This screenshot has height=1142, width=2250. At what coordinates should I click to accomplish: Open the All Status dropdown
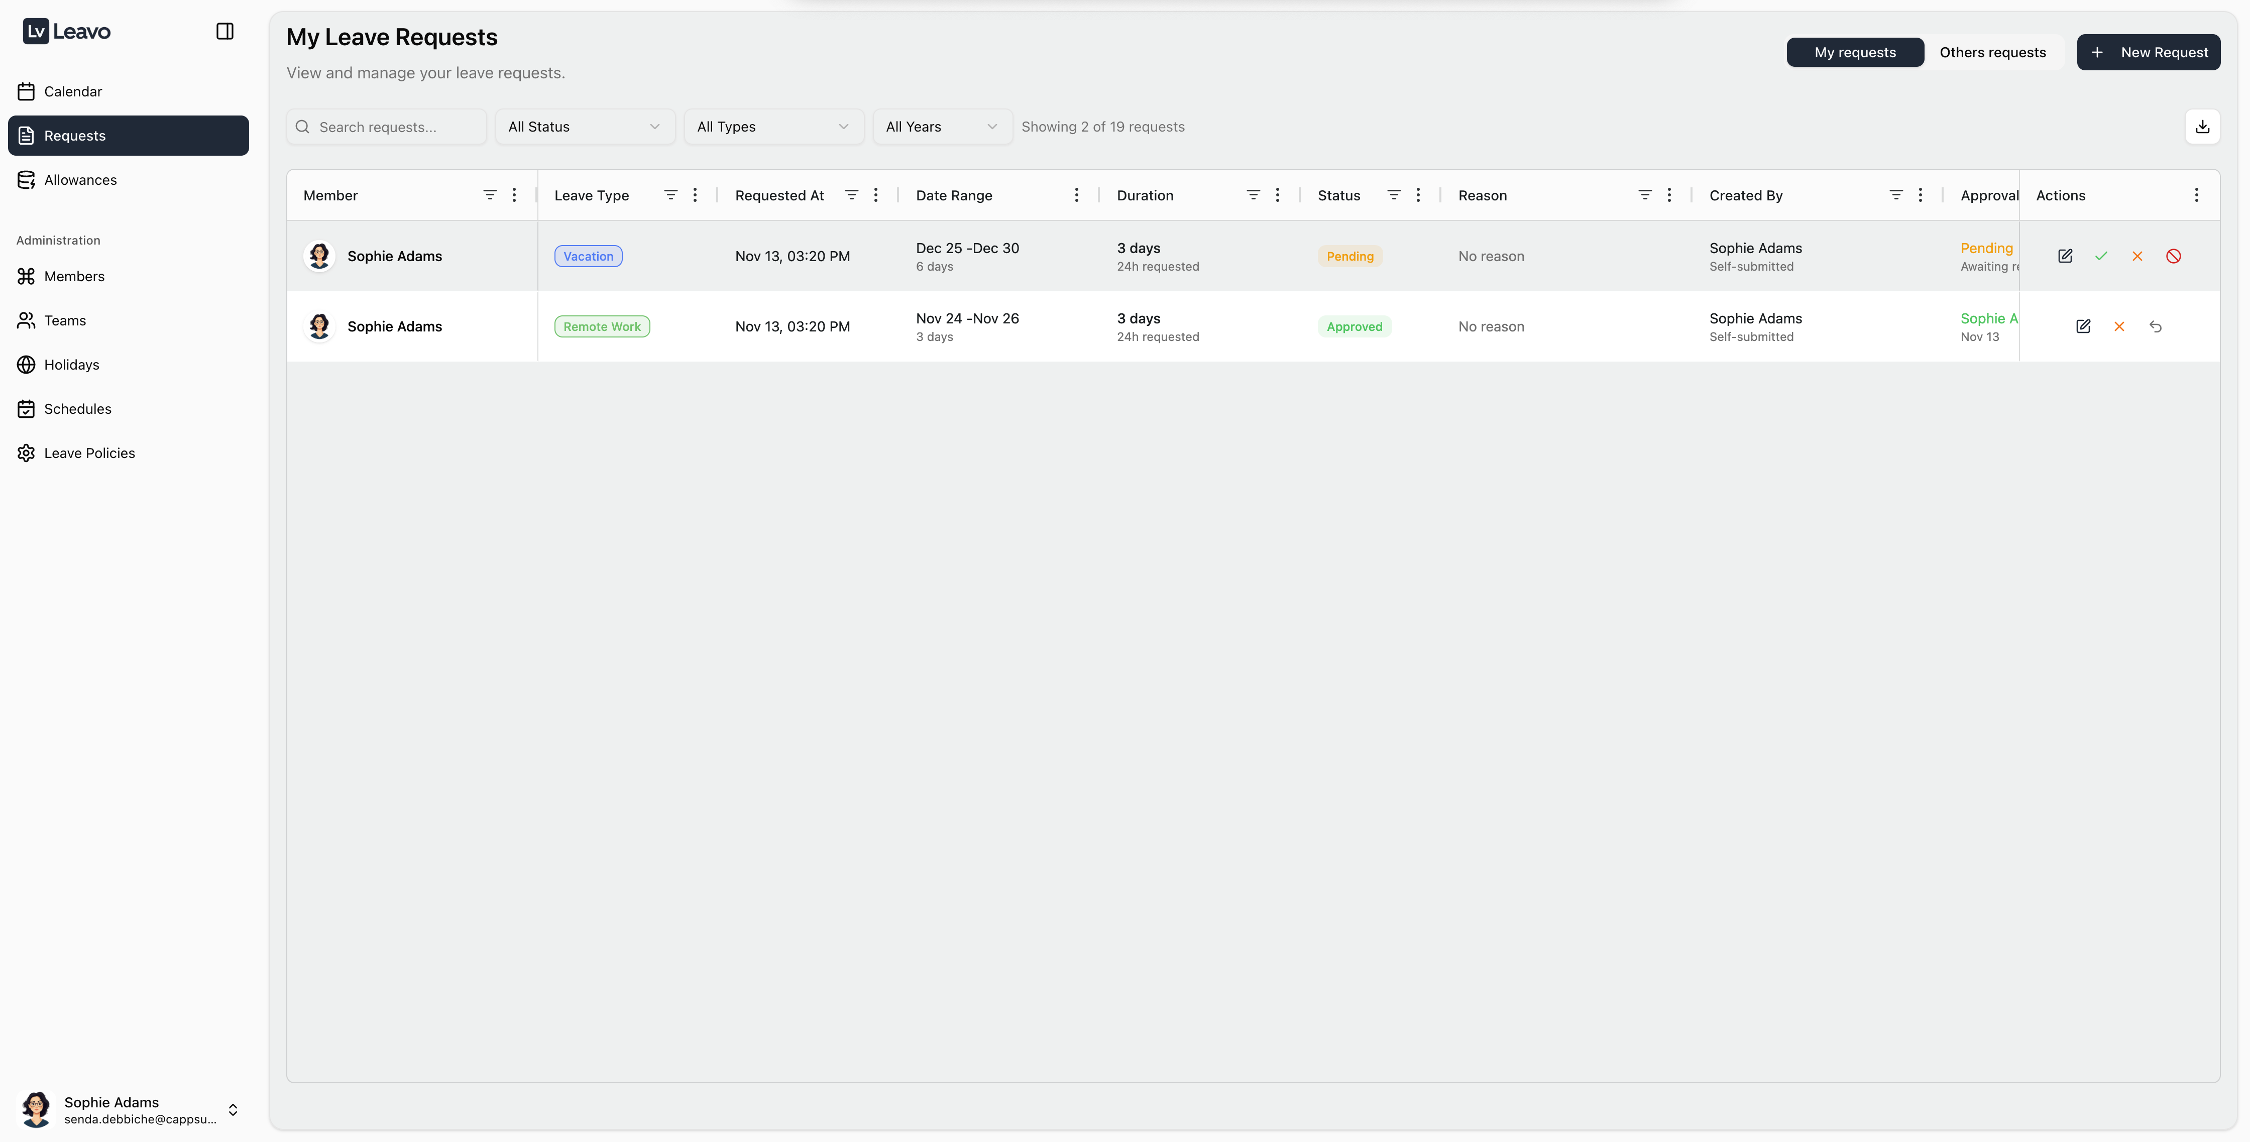click(x=584, y=127)
